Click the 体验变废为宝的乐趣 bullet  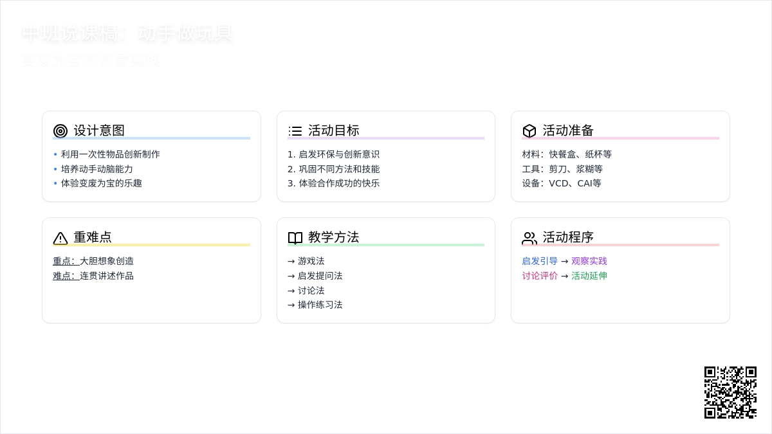[x=101, y=183]
